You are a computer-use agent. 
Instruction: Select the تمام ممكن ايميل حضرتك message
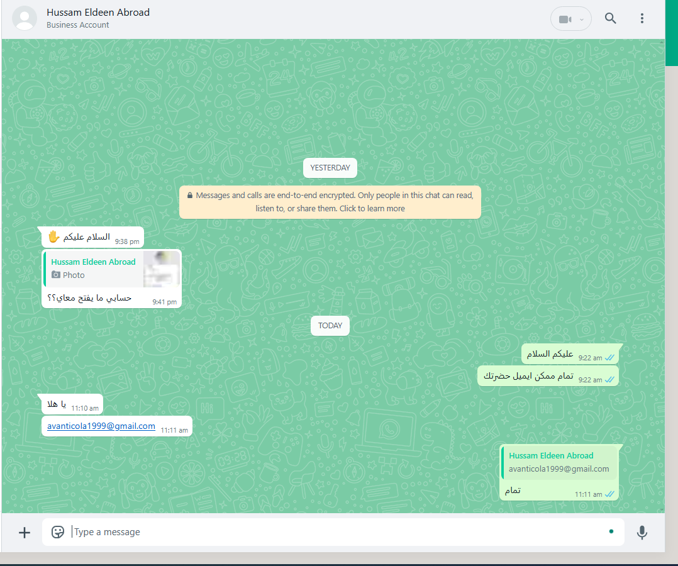coord(548,376)
